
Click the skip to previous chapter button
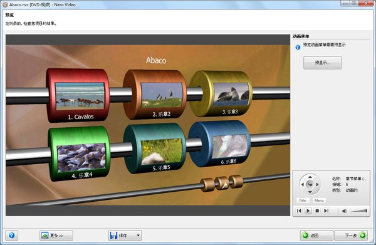[299, 211]
